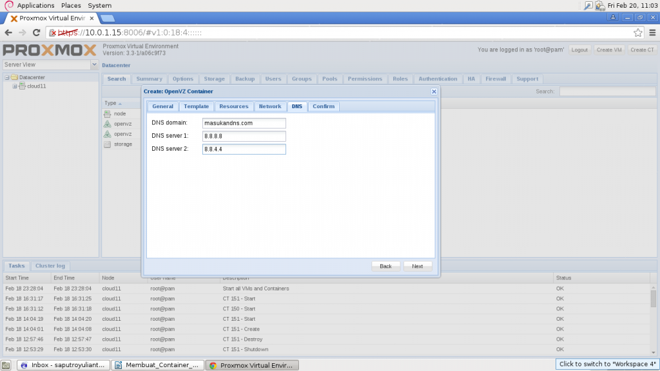This screenshot has width=660, height=371.
Task: Click the Create CT button
Action: (642, 50)
